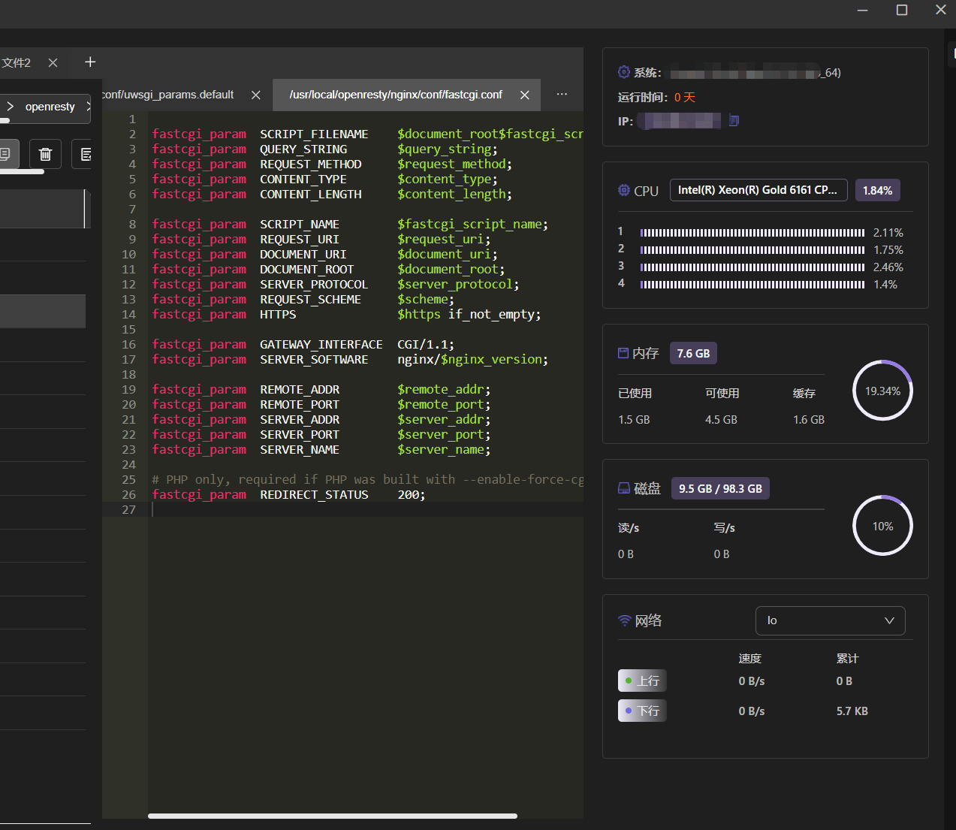The height and width of the screenshot is (830, 956).
Task: Close the fastcgi.conf tab
Action: (524, 95)
